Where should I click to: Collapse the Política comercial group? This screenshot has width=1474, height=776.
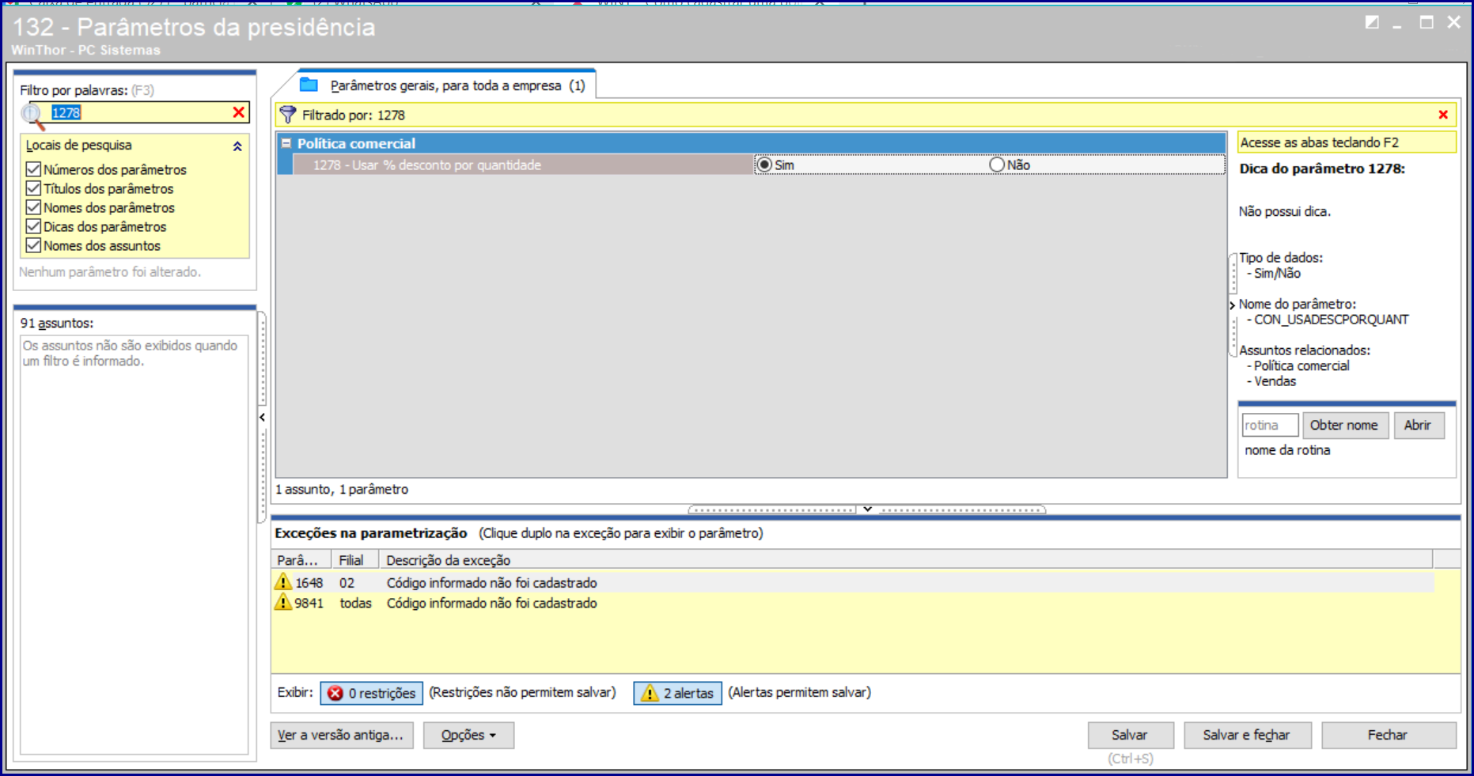coord(286,144)
